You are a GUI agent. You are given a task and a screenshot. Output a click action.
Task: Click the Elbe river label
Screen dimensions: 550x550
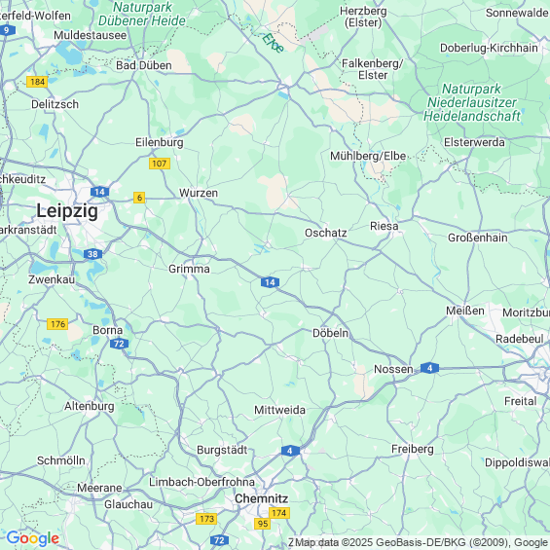point(273,43)
